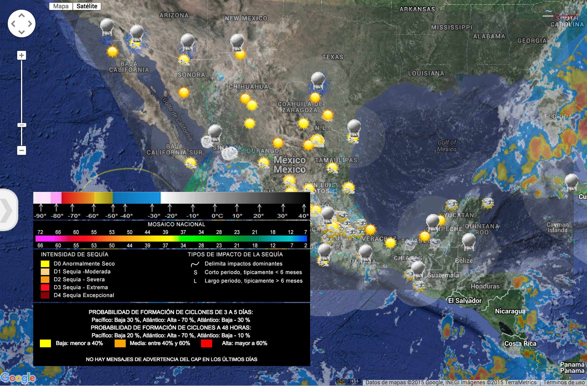Viewport: 587px width, 386px height.
Task: Click the Google logo link
Action: click(x=18, y=378)
